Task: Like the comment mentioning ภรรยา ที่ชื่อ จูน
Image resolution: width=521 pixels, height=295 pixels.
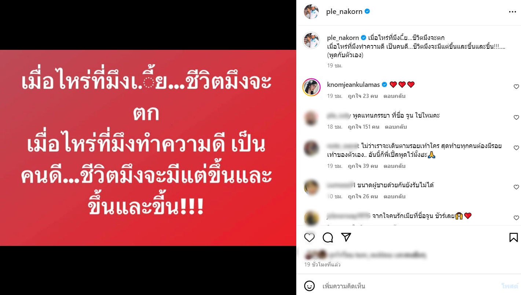Action: (516, 118)
